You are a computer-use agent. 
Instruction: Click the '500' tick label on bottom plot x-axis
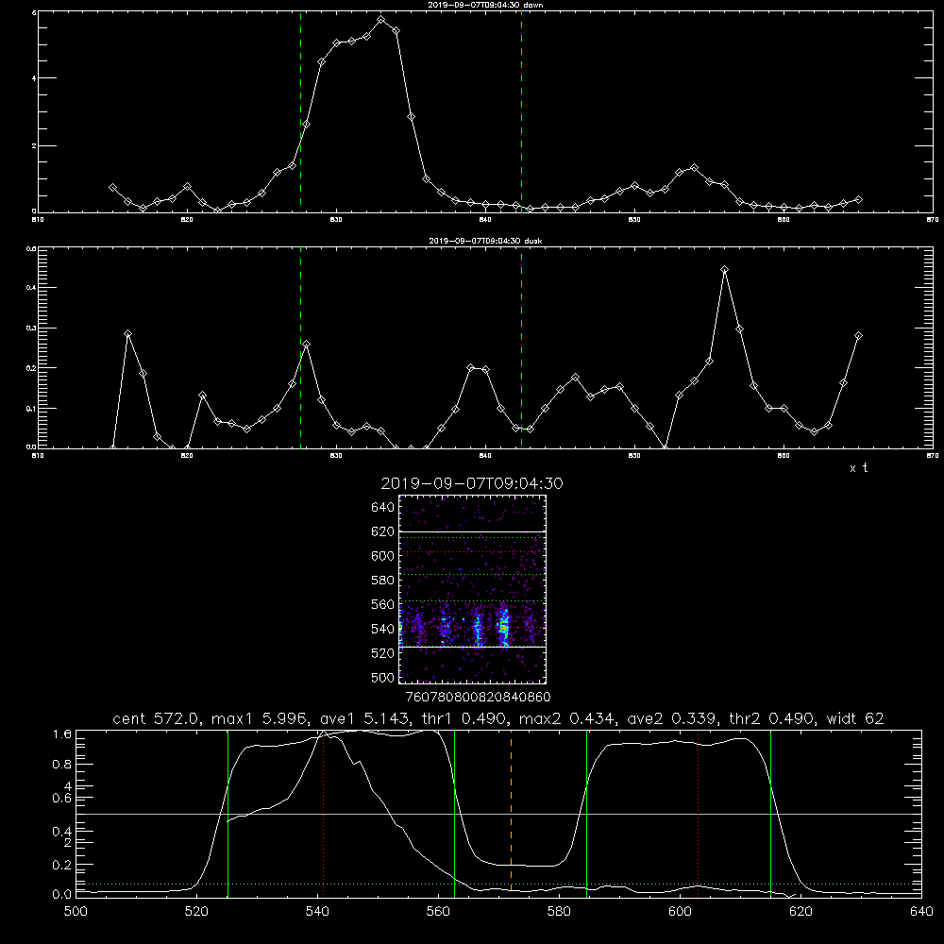(76, 912)
